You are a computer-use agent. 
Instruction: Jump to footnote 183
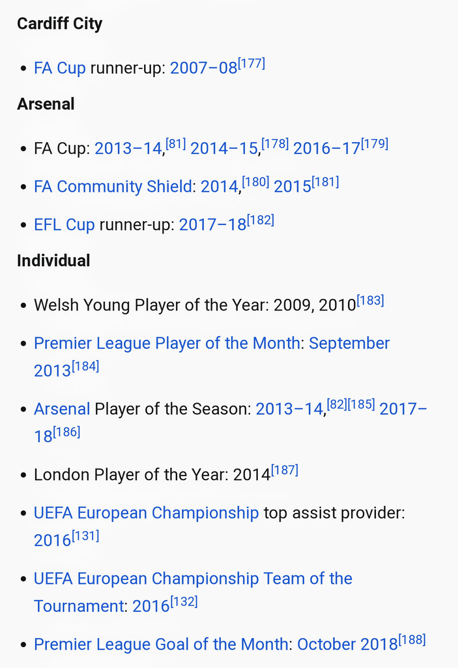tap(370, 301)
